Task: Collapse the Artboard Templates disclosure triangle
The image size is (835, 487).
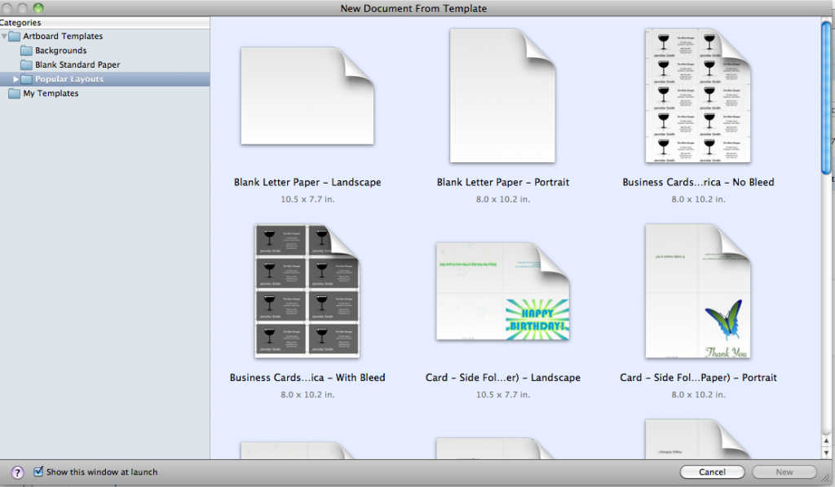Action: [4, 36]
